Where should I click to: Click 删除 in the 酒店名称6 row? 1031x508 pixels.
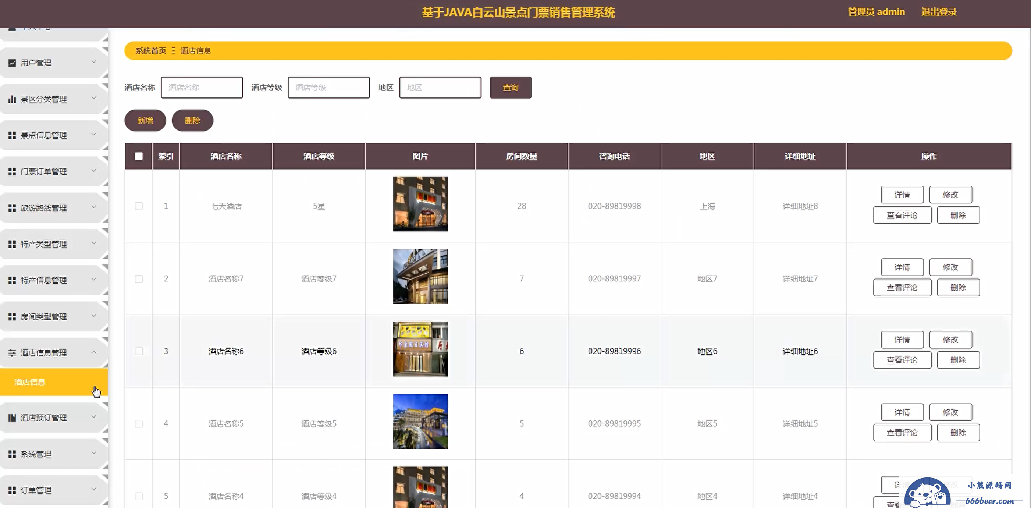click(x=958, y=360)
